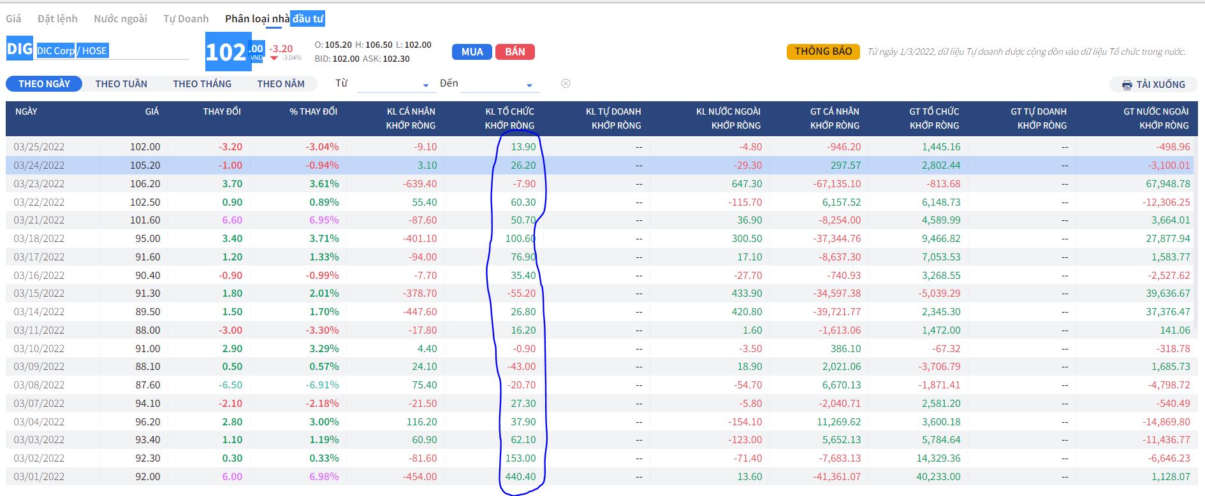The image size is (1205, 496).
Task: Click the 6.95% change value
Action: click(324, 220)
